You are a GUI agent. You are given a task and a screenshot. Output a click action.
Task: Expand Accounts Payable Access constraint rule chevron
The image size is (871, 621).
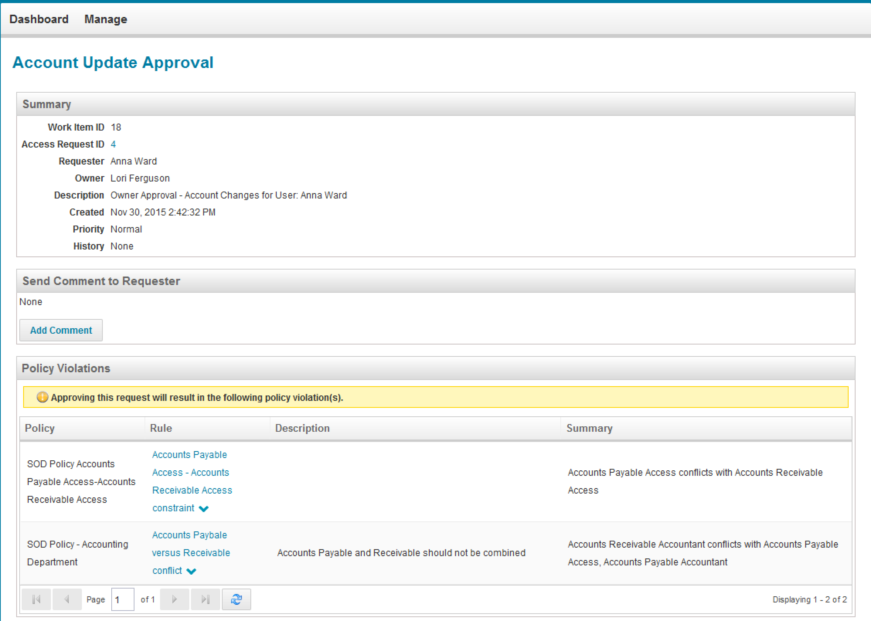coord(204,509)
